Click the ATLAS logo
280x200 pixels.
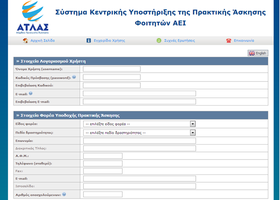tap(33, 17)
